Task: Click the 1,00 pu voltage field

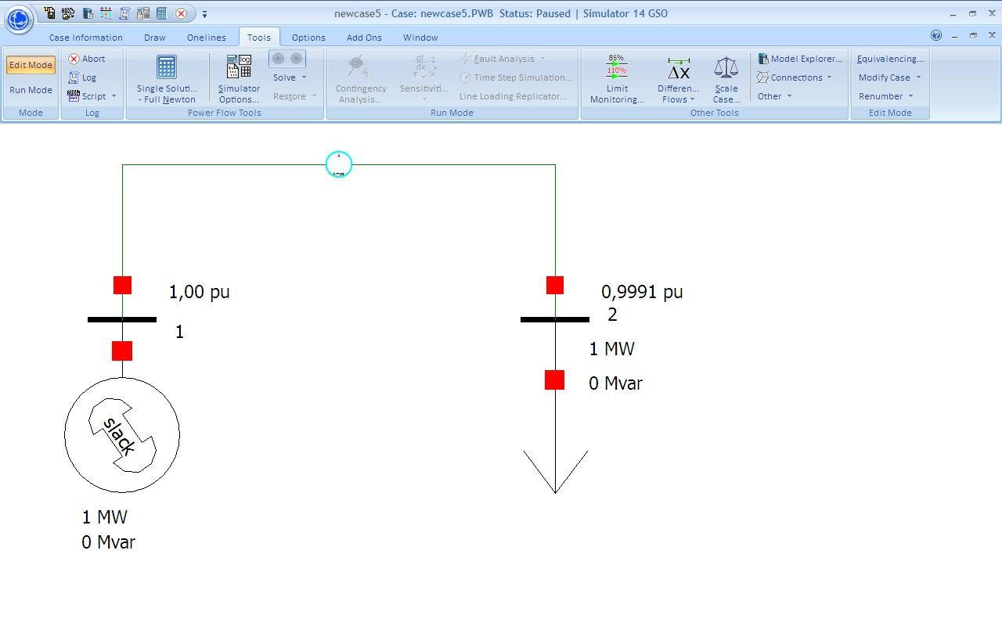Action: pyautogui.click(x=200, y=292)
